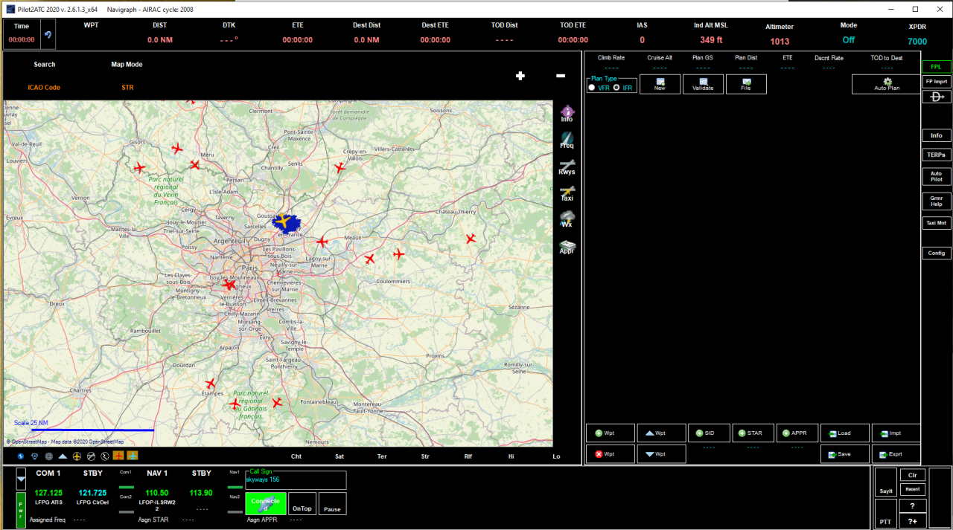Delete waypoint with red X Wpt
Viewport: 953px width, 530px height.
pos(611,453)
